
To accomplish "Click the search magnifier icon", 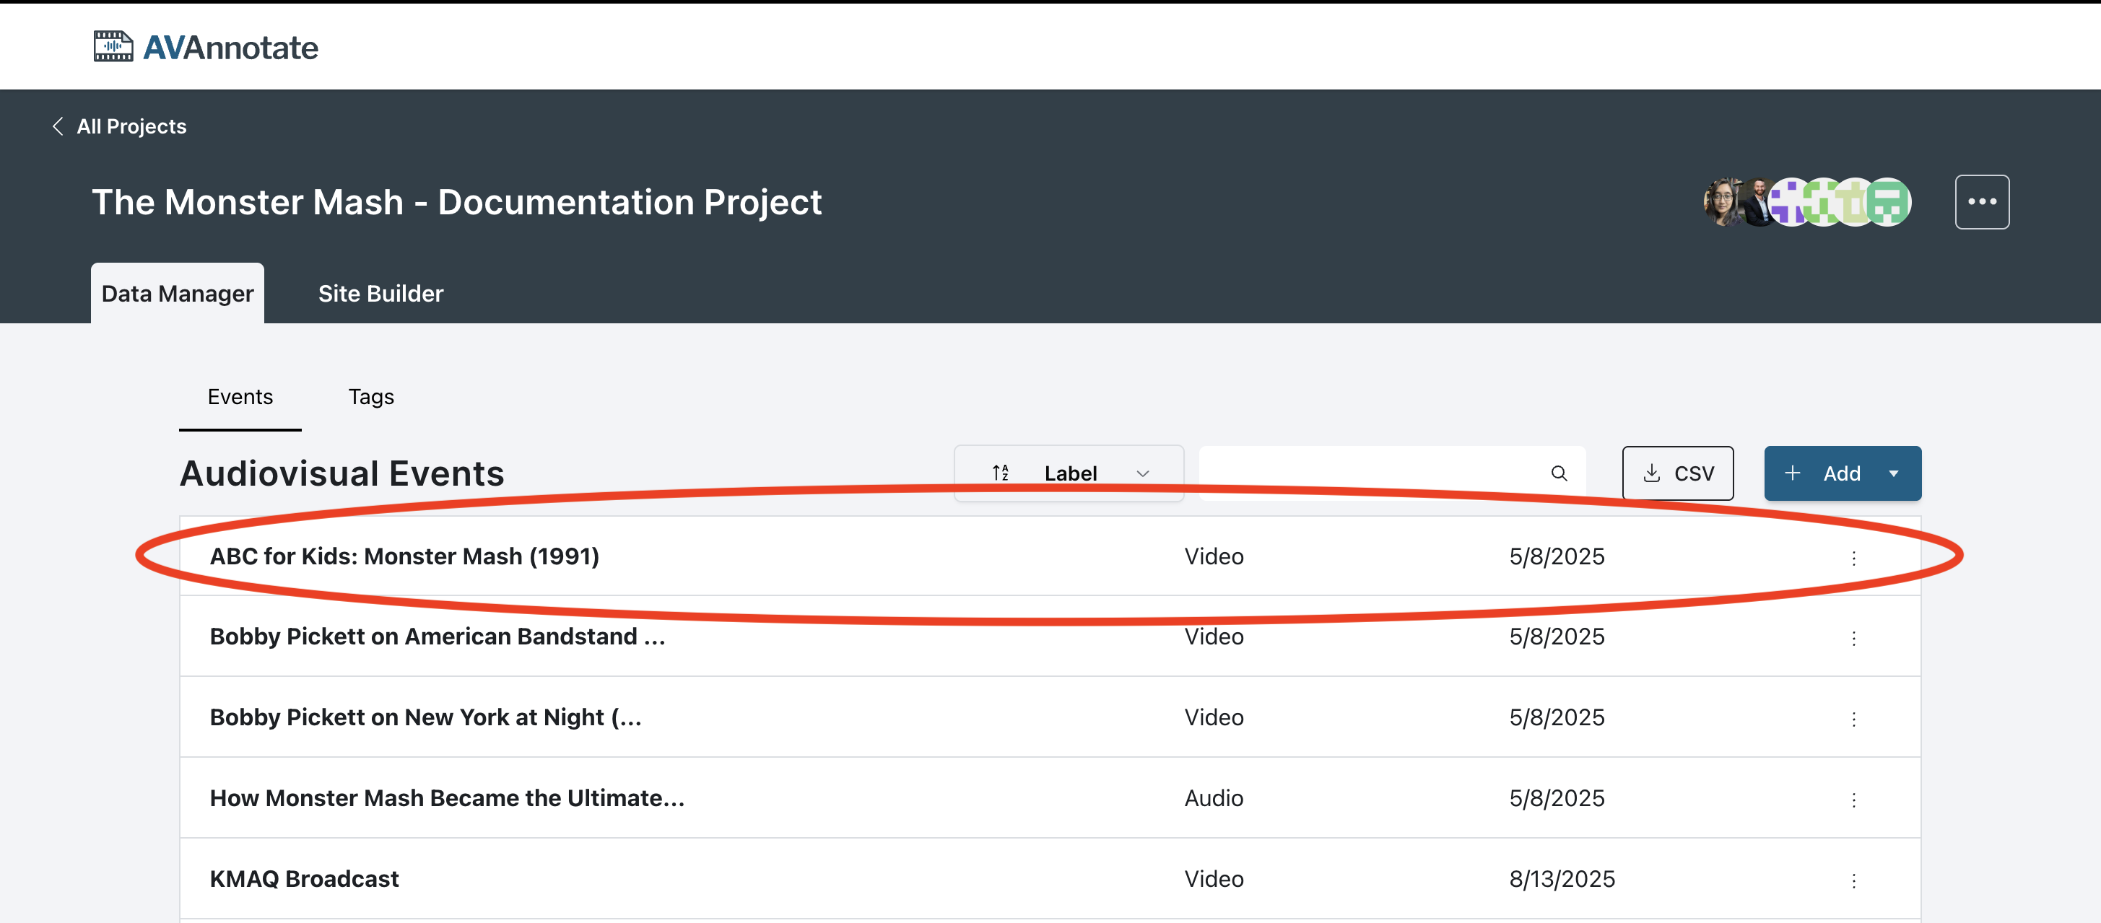I will 1558,473.
